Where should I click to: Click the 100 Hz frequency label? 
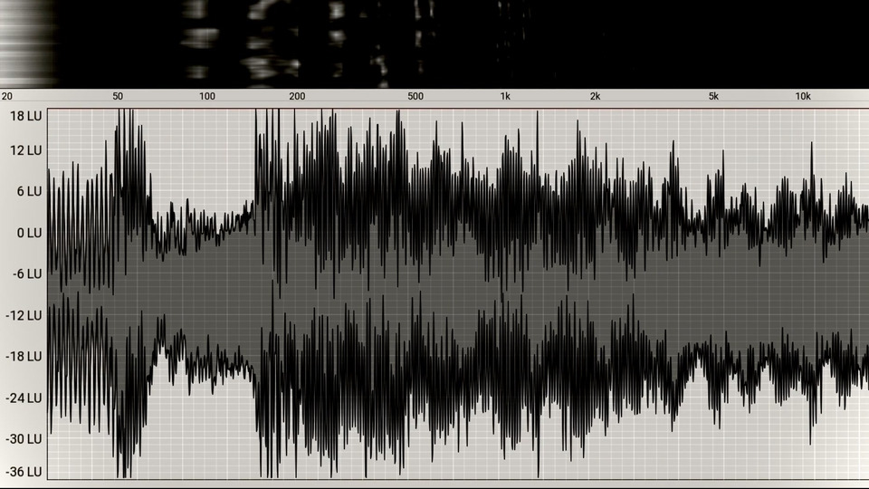coord(206,96)
